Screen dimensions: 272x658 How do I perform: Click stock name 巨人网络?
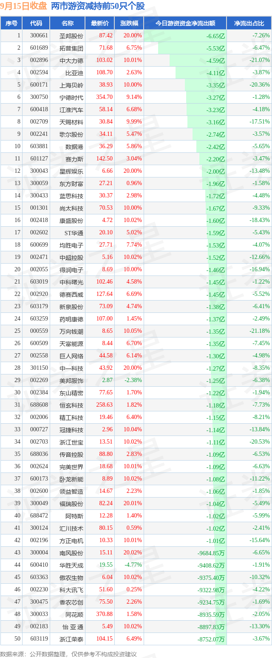(x=71, y=356)
